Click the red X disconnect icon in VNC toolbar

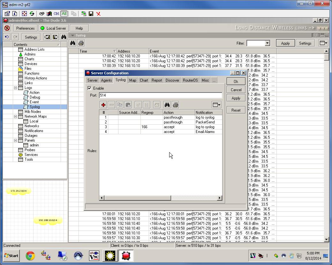(x=98, y=14)
